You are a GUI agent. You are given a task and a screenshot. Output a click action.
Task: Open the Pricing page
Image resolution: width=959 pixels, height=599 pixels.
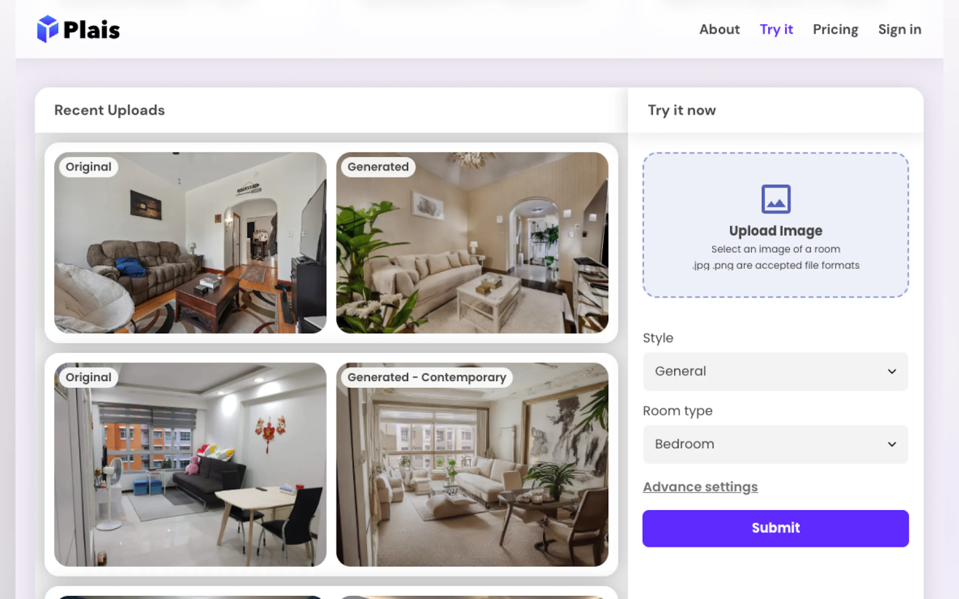[x=835, y=29]
